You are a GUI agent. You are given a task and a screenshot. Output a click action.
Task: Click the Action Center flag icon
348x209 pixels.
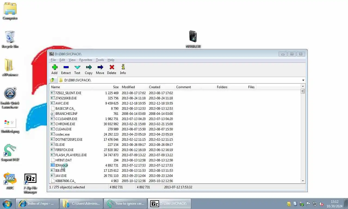(x=308, y=204)
